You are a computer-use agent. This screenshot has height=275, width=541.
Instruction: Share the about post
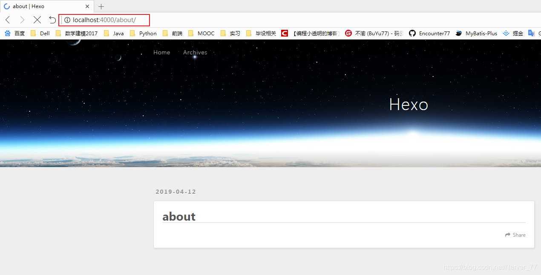tap(515, 235)
